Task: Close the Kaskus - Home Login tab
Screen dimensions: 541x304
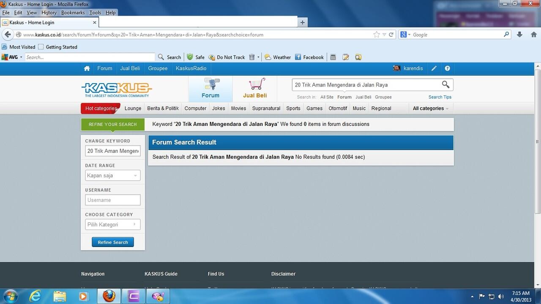Action: (x=95, y=22)
